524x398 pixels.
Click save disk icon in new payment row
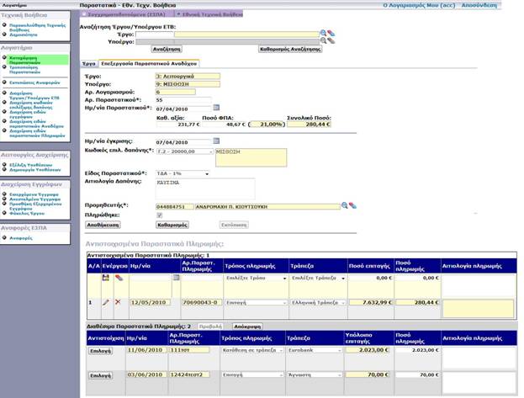106,277
